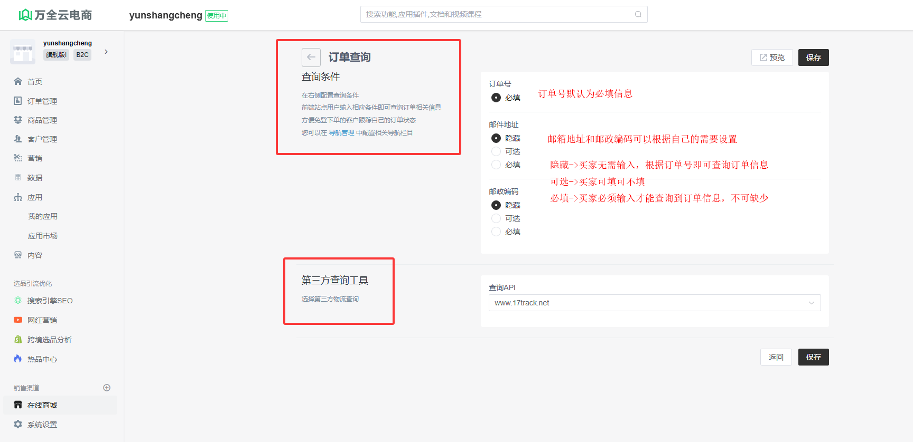Click the 首页 home icon in sidebar

point(18,81)
